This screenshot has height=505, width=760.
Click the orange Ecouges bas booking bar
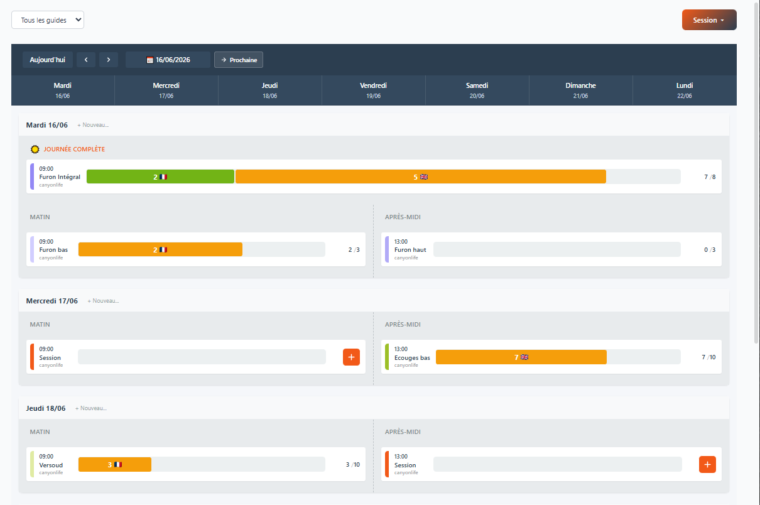521,357
